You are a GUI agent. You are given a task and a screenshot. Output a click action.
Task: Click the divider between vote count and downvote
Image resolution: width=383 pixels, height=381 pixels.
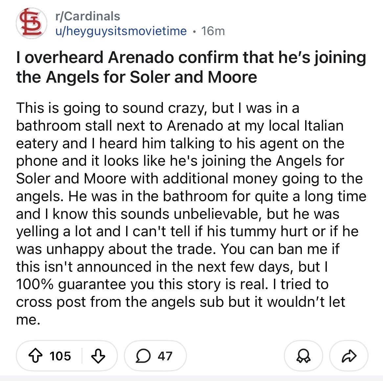tap(82, 356)
